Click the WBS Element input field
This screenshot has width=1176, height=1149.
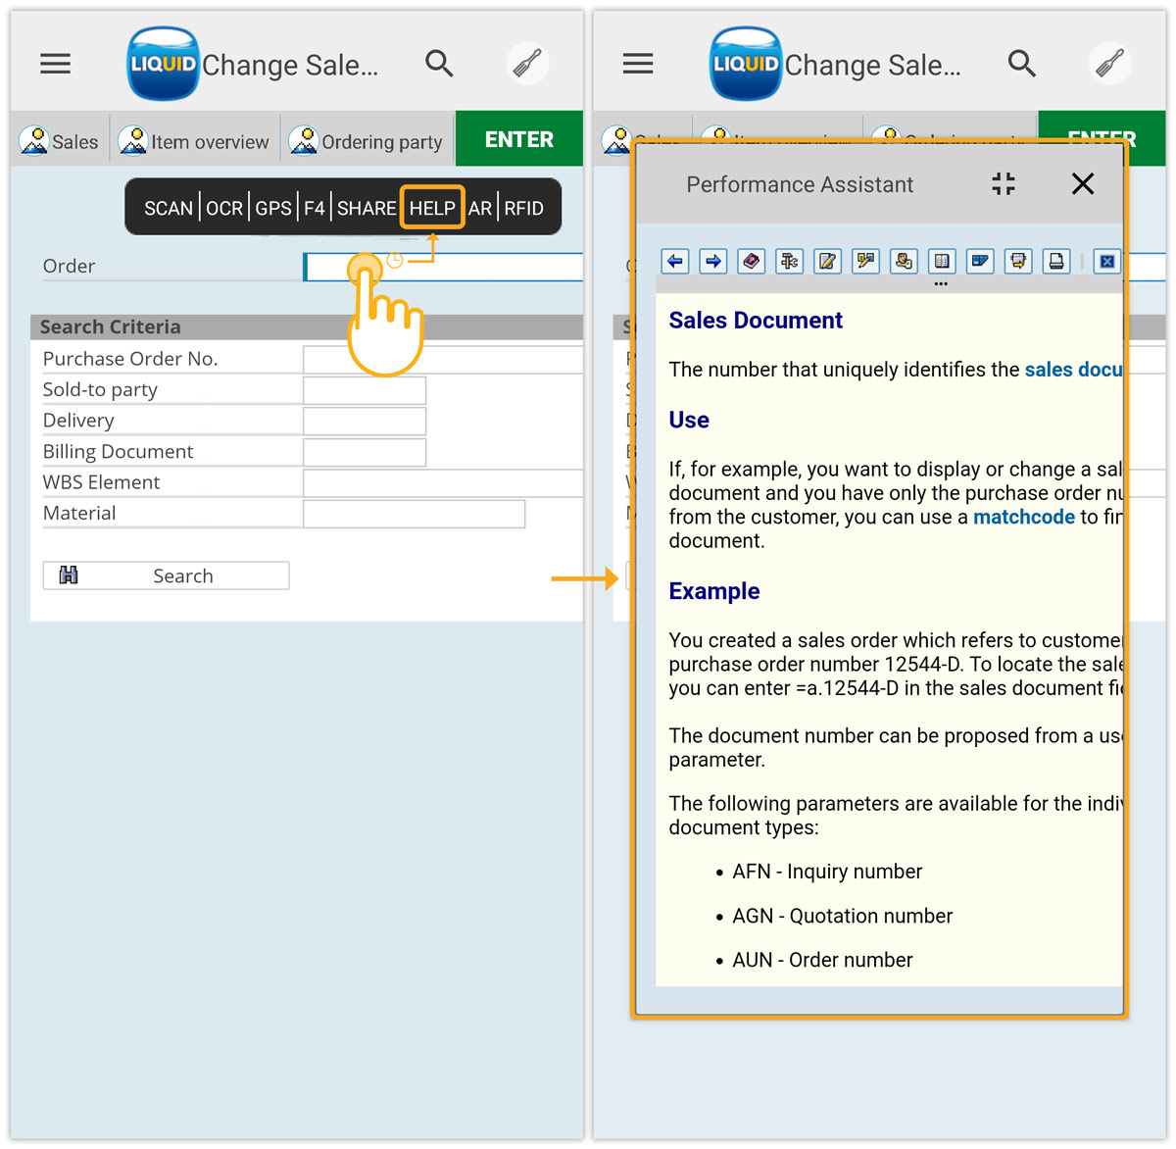pyautogui.click(x=443, y=483)
